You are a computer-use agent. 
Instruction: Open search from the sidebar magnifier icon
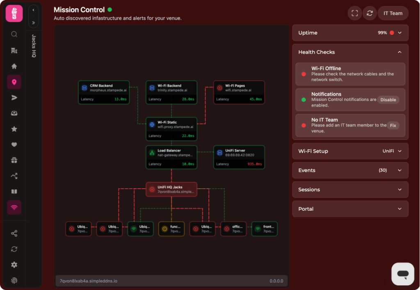tap(14, 34)
